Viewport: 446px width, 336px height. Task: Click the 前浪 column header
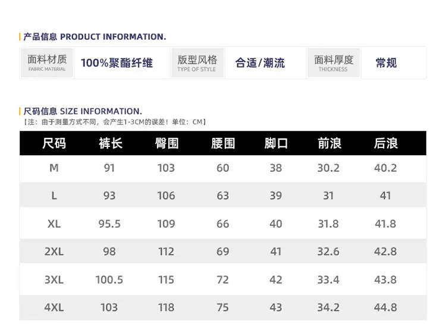[329, 143]
